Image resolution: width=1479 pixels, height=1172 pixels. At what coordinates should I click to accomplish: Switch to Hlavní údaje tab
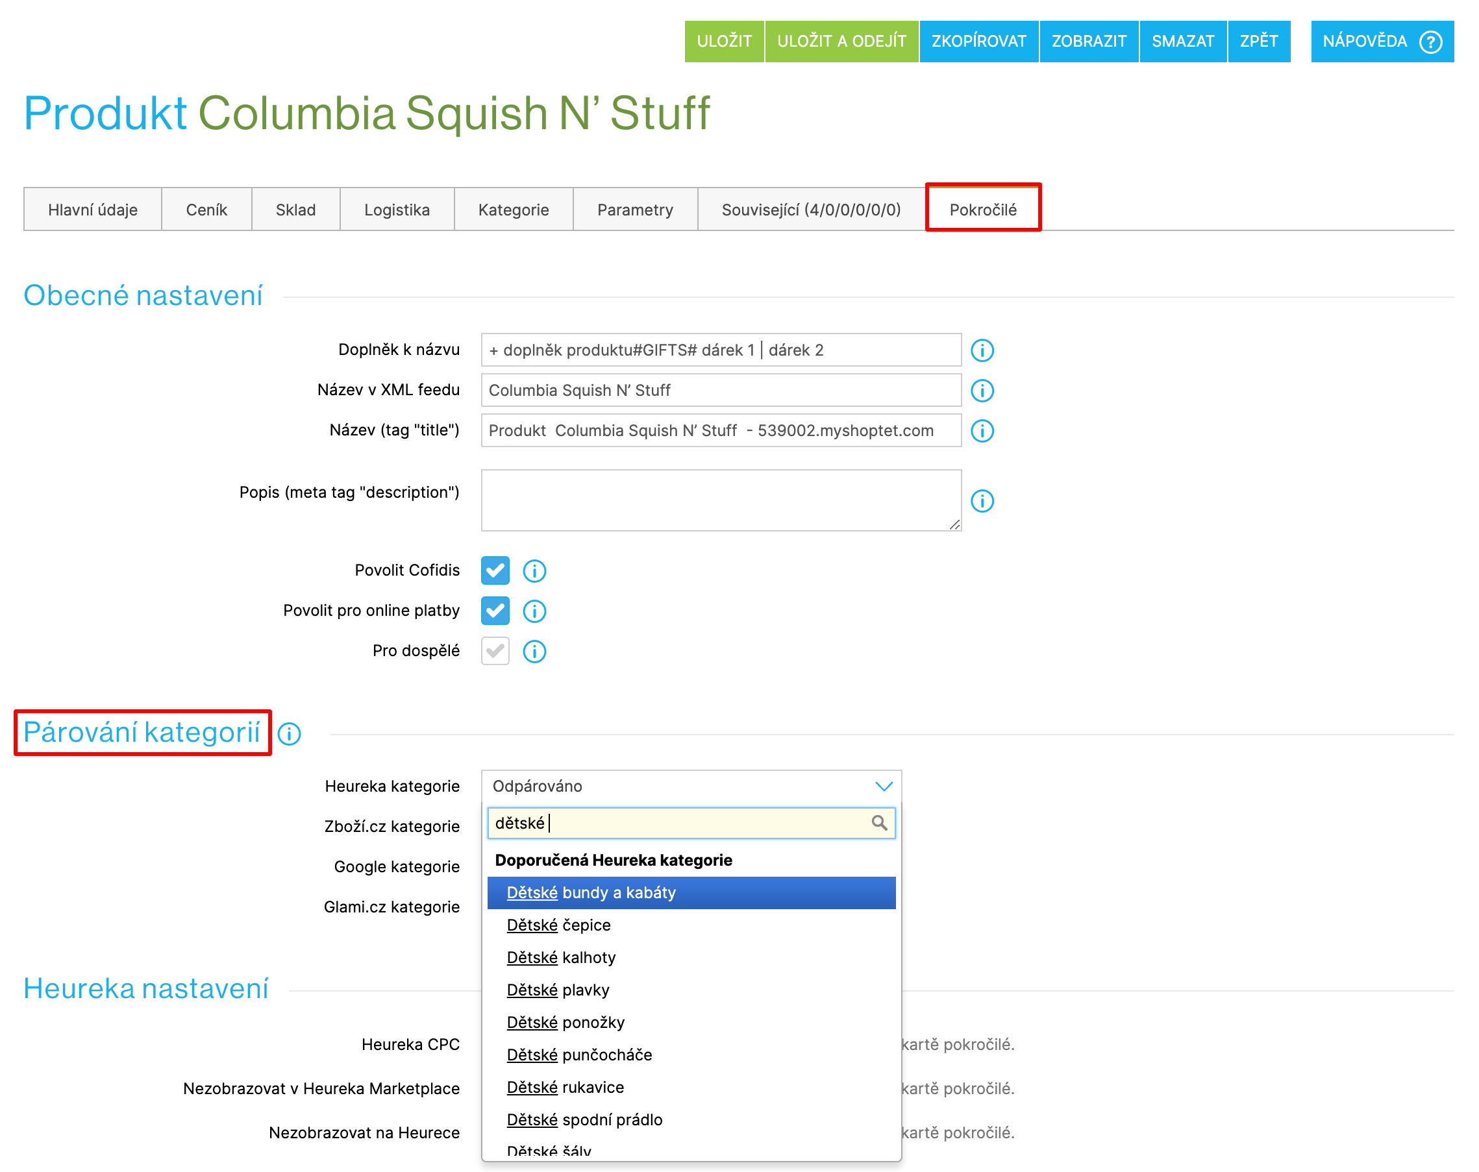point(93,210)
